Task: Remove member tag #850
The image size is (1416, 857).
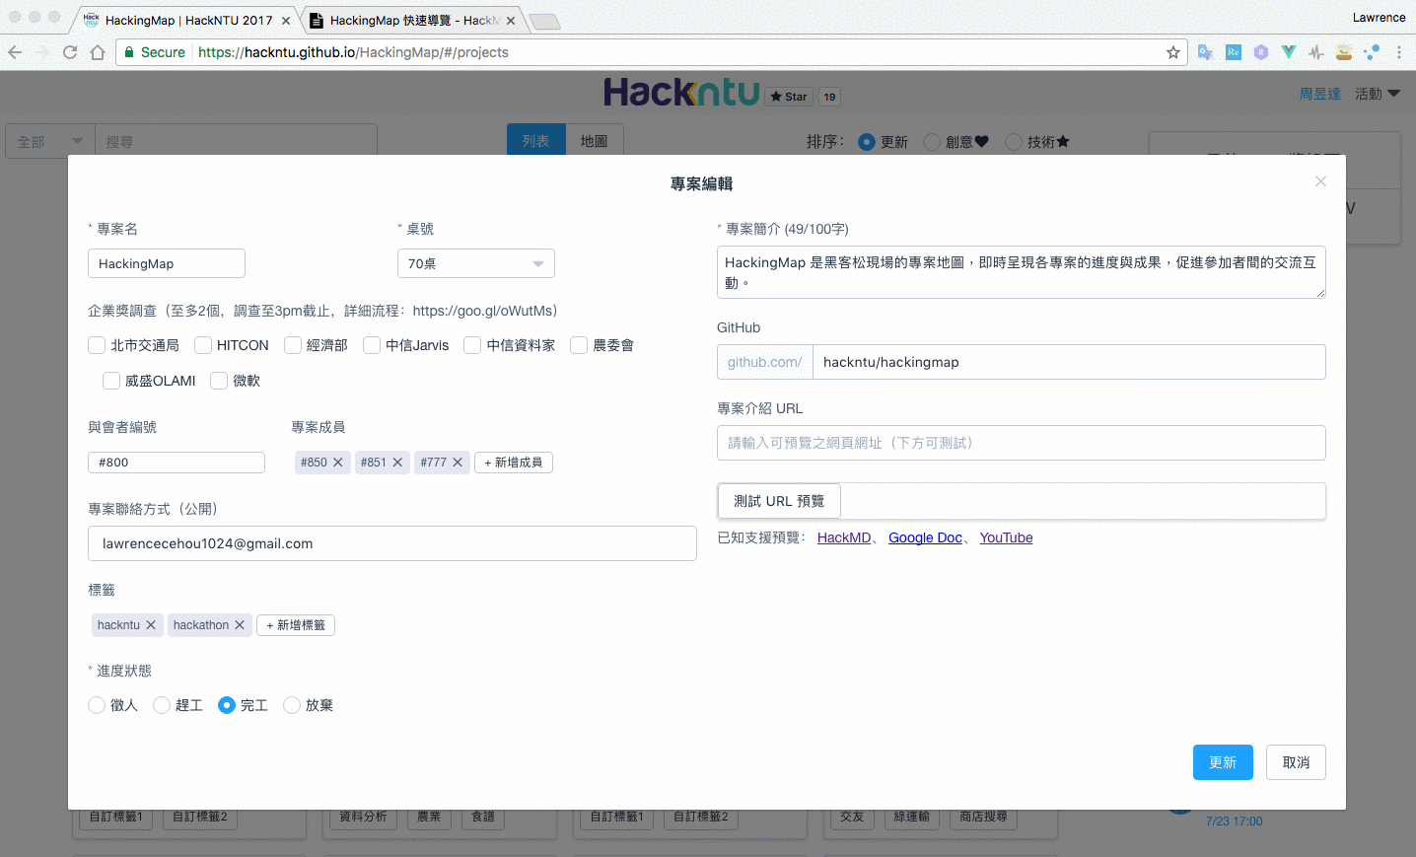Action: (x=337, y=463)
